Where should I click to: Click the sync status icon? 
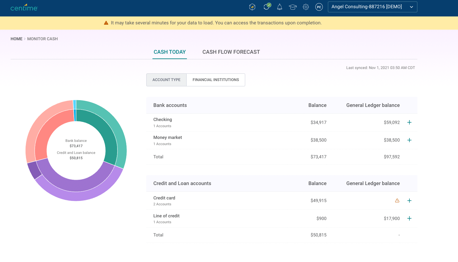(x=267, y=7)
